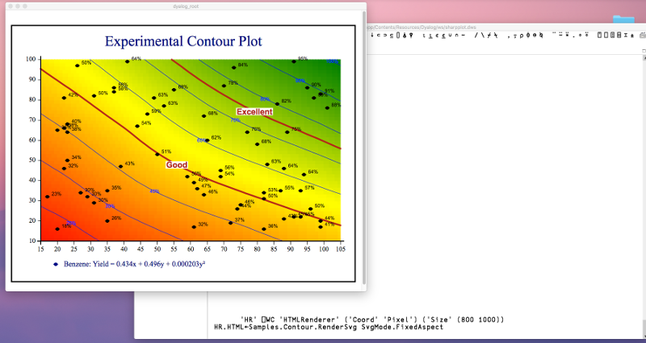Click the dyalog_root window vertical scrollbar

pos(364,148)
